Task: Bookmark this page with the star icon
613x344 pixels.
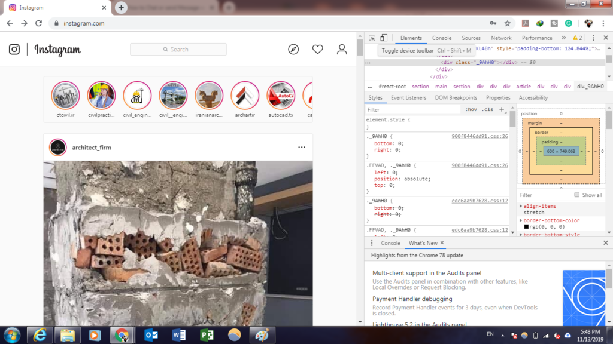Action: [508, 23]
